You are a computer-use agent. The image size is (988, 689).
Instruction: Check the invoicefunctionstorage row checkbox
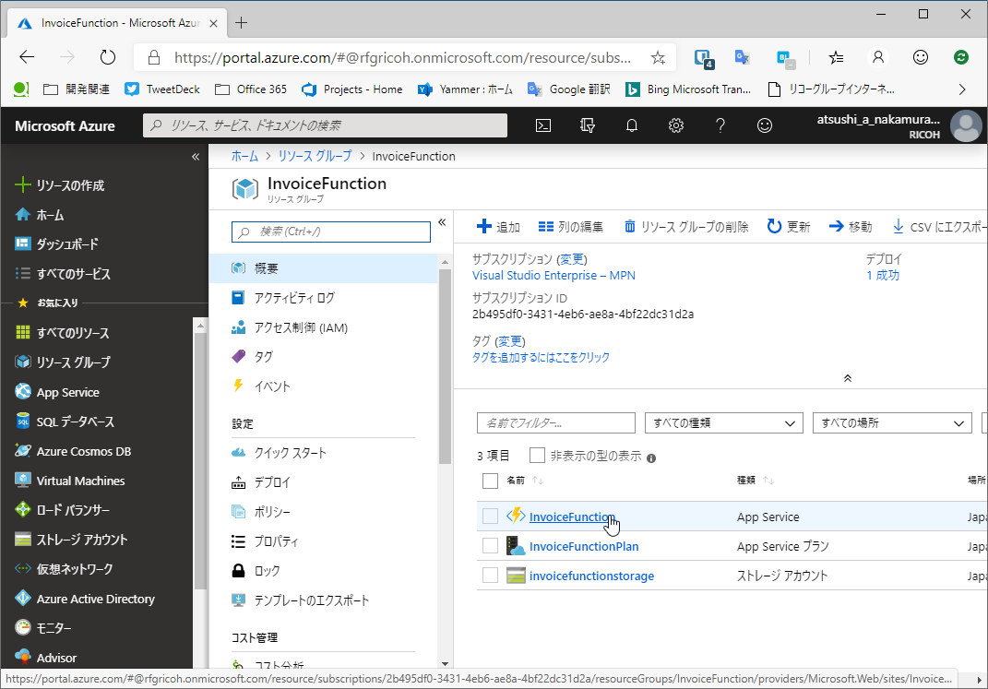coord(490,576)
